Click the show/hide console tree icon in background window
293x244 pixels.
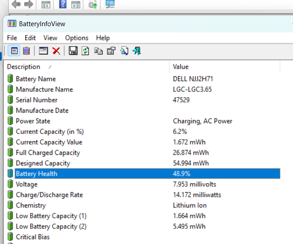click(x=46, y=5)
